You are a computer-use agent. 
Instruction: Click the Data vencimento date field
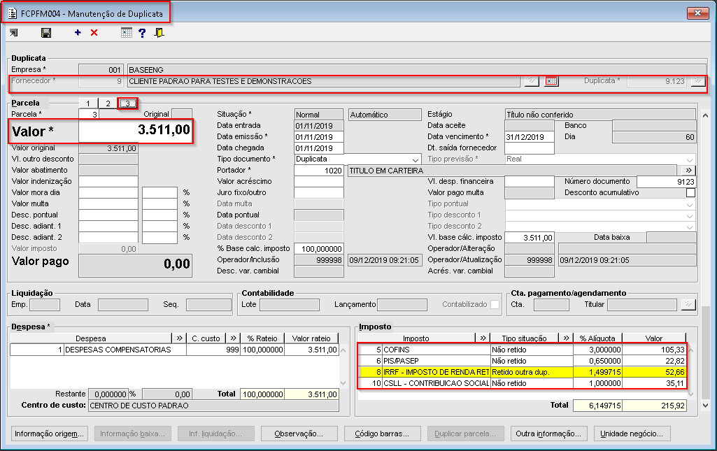coord(529,136)
